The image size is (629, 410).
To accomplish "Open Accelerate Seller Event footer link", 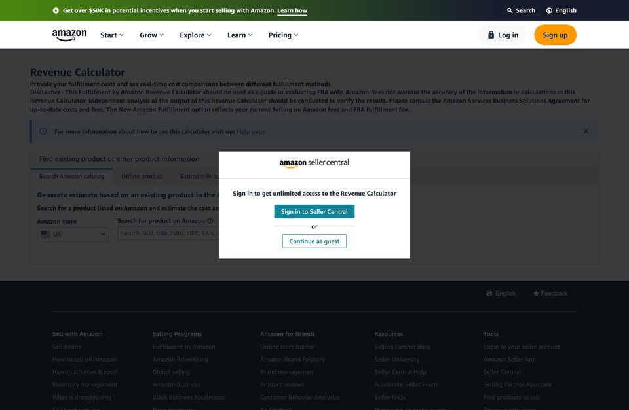I will [406, 384].
